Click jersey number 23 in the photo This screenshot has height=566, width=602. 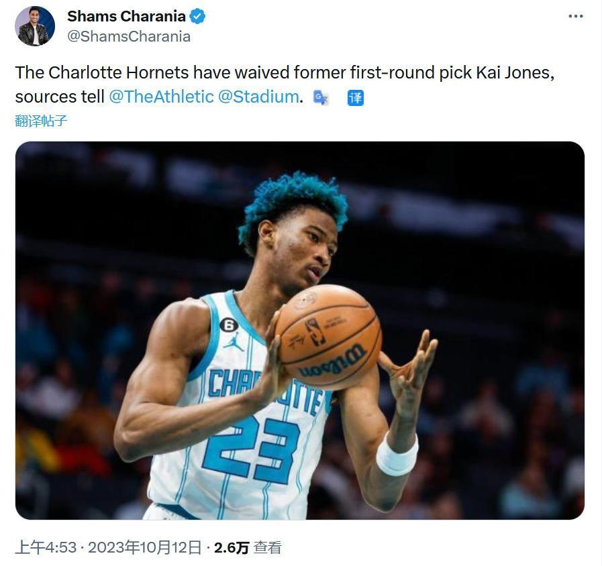[x=251, y=450]
